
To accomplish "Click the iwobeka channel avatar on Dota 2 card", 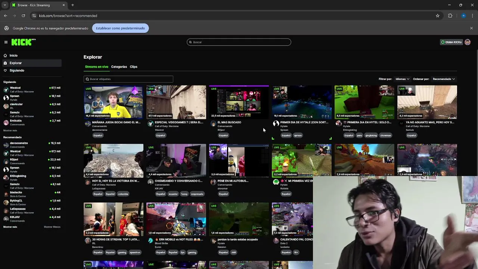I will (x=276, y=241).
